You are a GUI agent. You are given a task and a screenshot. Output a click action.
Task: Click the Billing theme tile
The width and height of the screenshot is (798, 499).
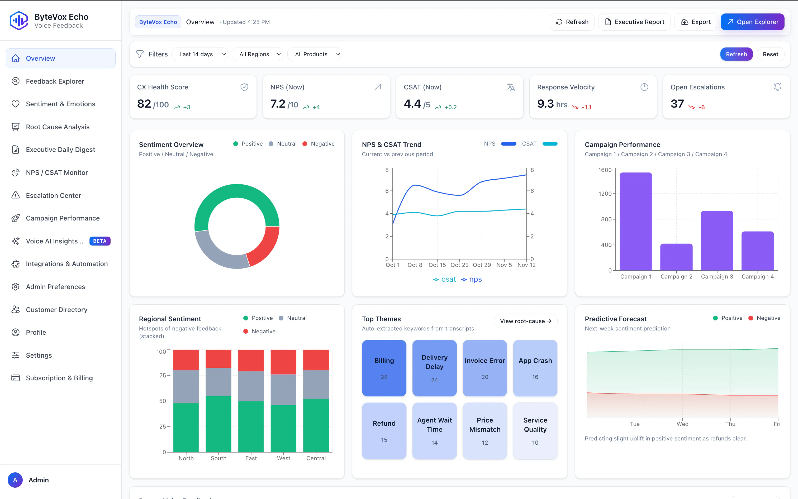(384, 368)
